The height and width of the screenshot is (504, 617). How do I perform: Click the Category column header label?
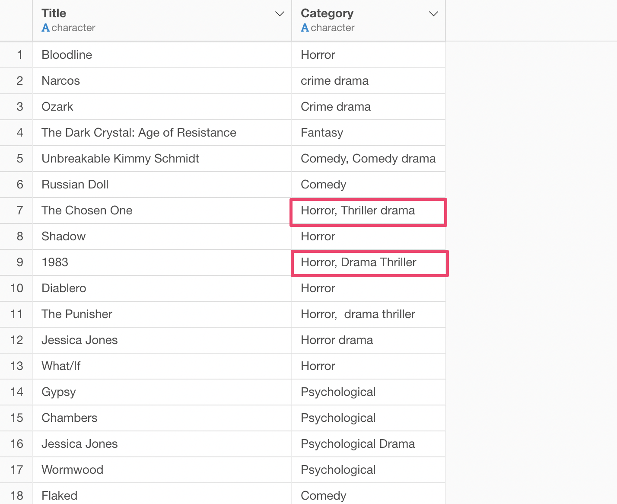tap(327, 13)
